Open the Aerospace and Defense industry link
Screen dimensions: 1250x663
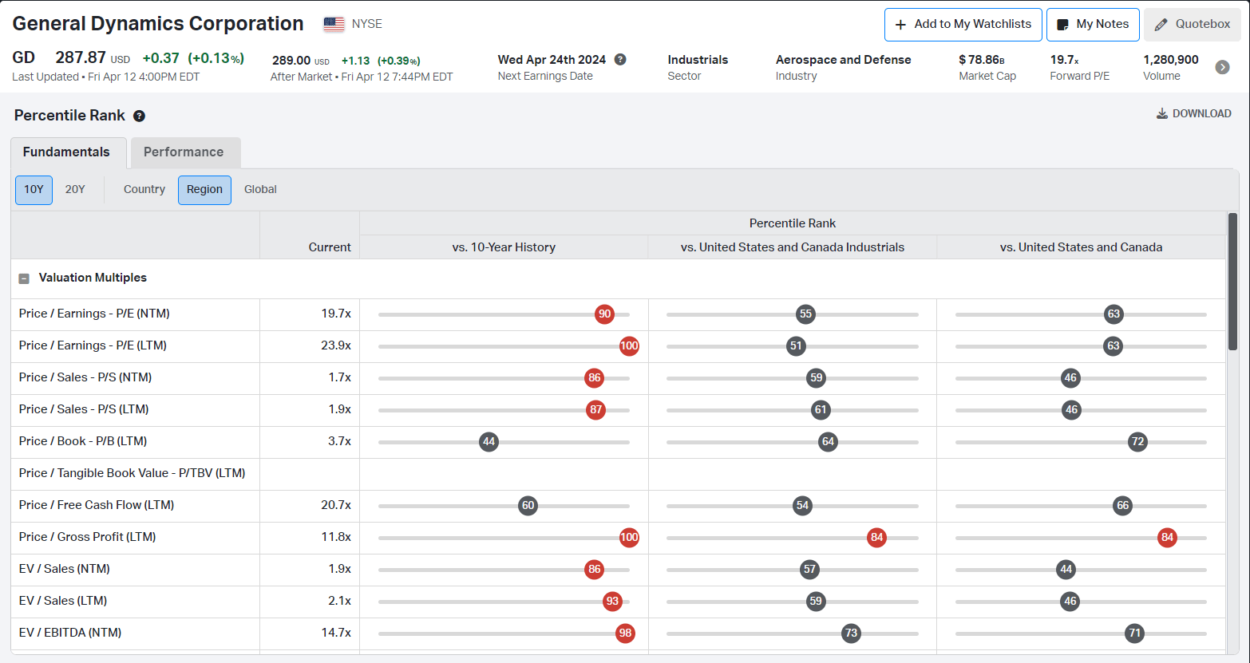pos(843,60)
